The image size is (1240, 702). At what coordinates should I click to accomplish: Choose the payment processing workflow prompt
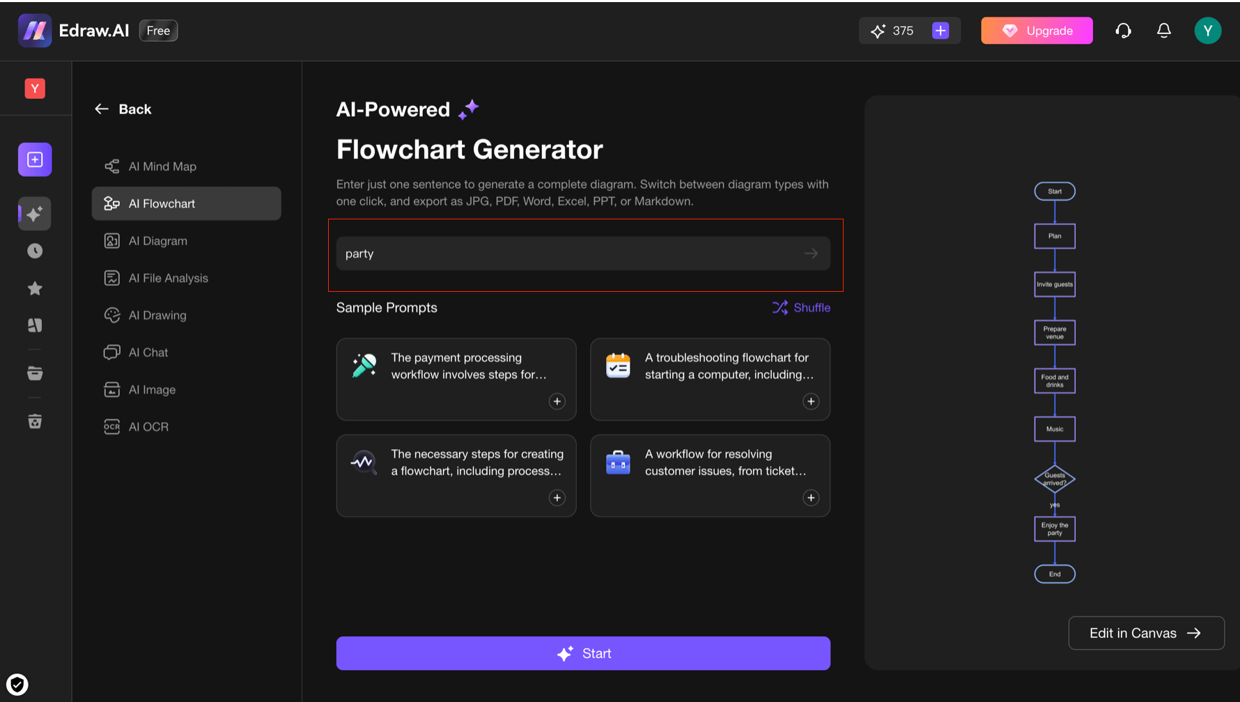click(456, 380)
